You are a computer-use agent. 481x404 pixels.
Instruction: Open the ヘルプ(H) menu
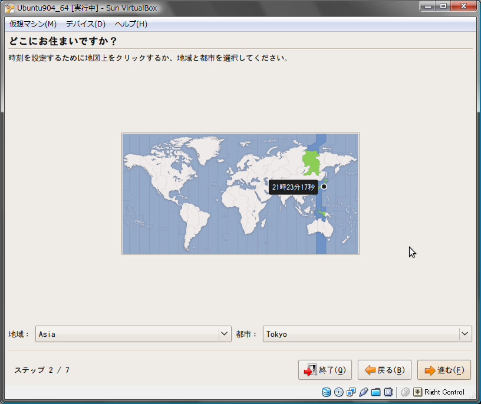click(x=131, y=24)
